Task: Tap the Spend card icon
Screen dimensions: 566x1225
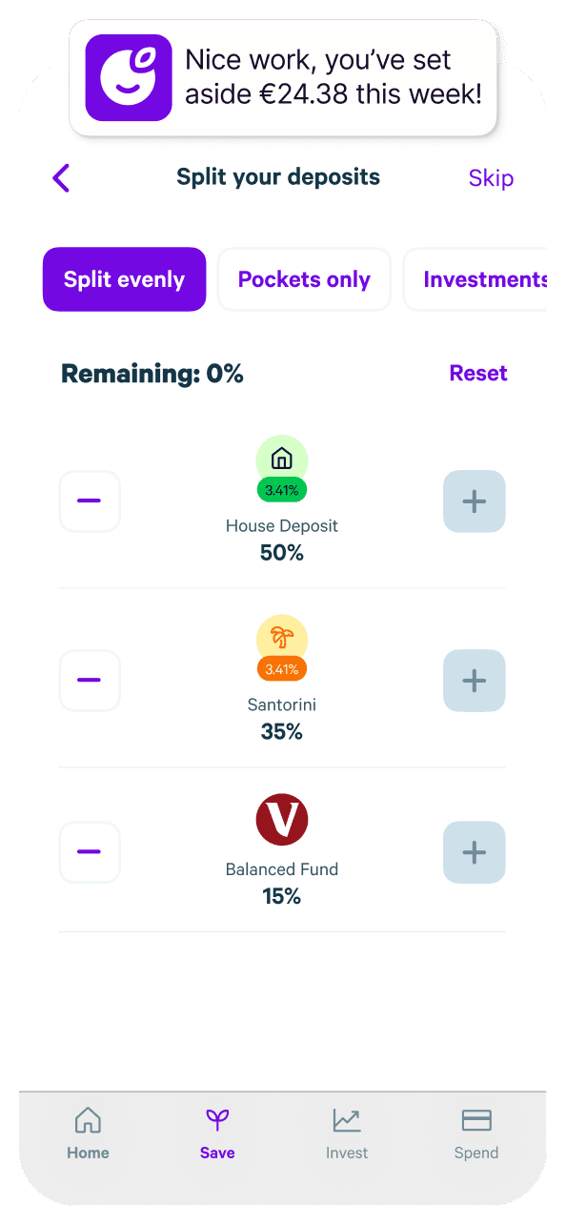Action: coord(476,1121)
